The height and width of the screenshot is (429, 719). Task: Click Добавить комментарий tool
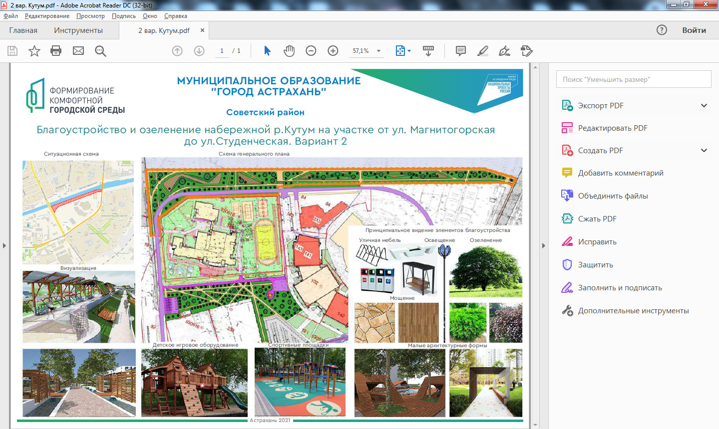(x=621, y=173)
